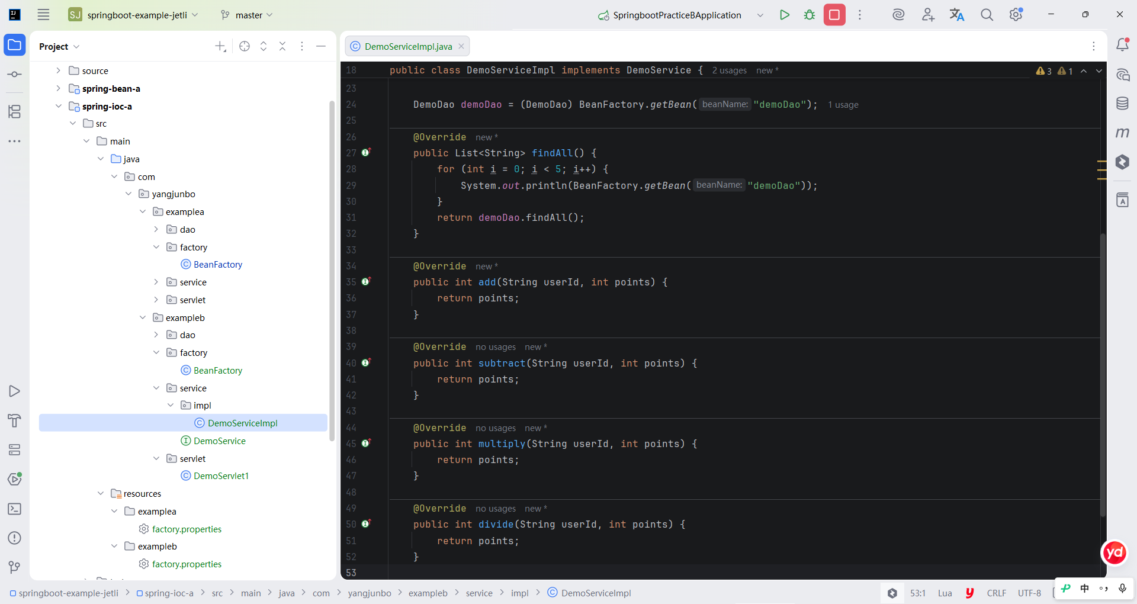This screenshot has height=604, width=1137.
Task: Expand the source folder
Action: point(58,70)
